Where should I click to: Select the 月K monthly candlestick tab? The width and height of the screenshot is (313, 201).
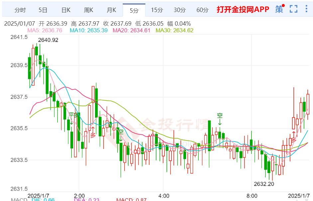(111, 10)
